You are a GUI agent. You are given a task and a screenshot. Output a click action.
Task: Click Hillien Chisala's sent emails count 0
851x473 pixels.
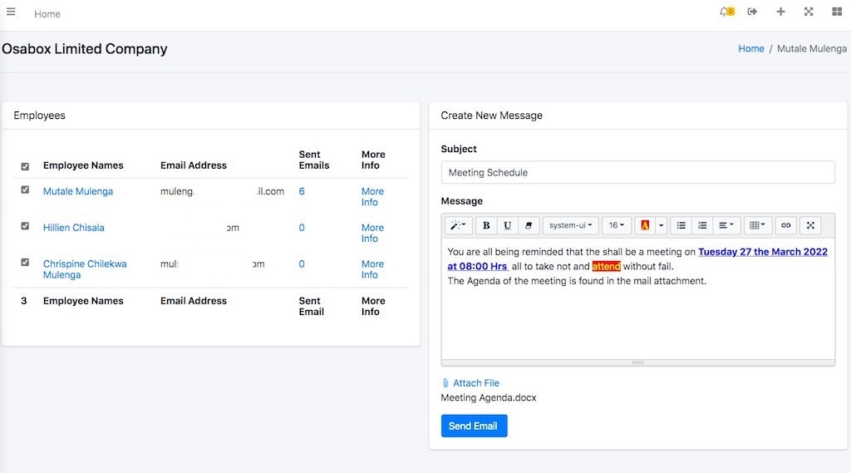[x=302, y=228]
